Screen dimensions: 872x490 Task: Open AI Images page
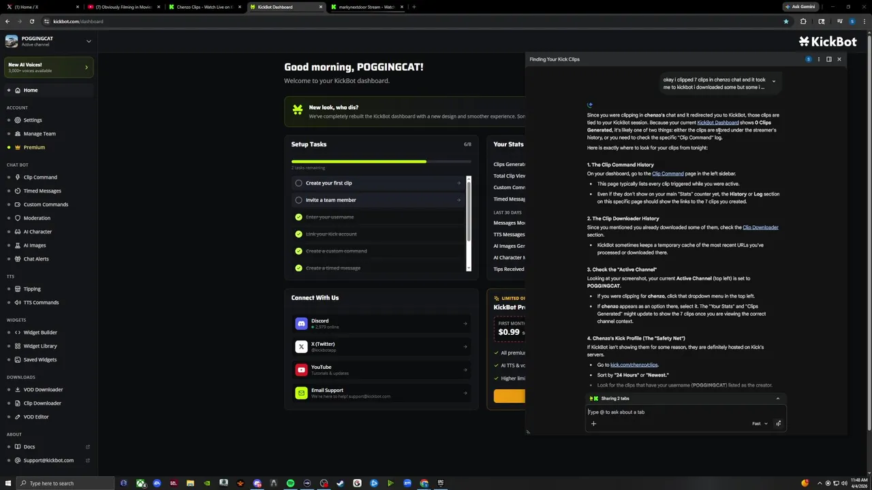(x=48, y=245)
